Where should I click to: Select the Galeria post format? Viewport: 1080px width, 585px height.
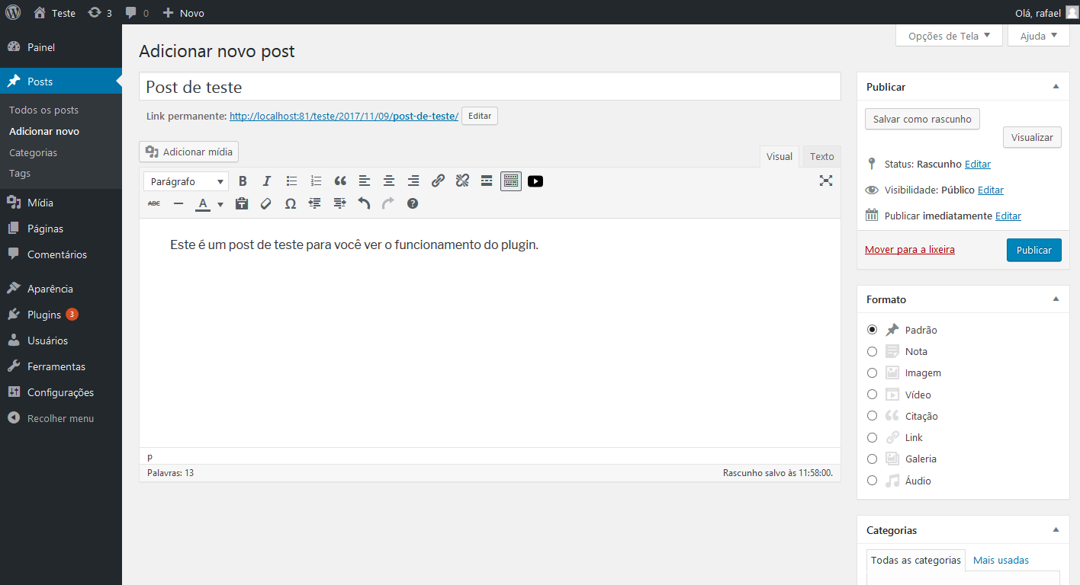coord(872,459)
